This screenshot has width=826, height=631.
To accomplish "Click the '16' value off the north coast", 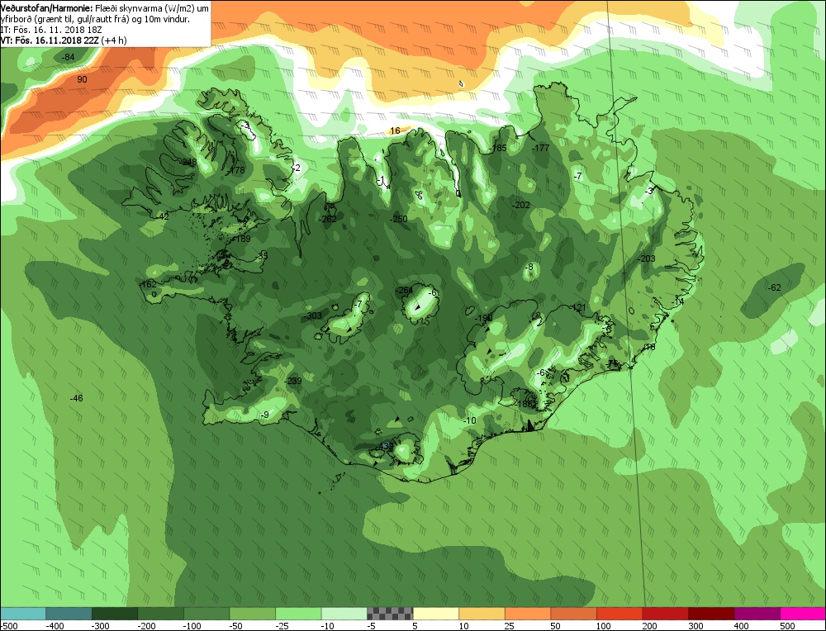I will [x=395, y=130].
